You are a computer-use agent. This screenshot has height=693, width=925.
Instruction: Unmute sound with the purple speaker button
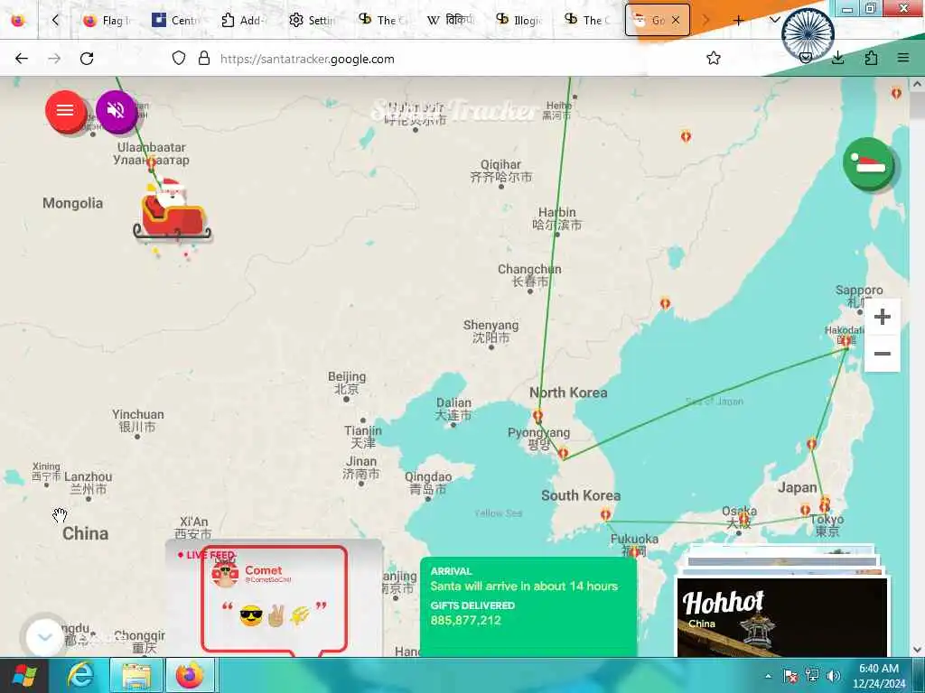pos(117,110)
